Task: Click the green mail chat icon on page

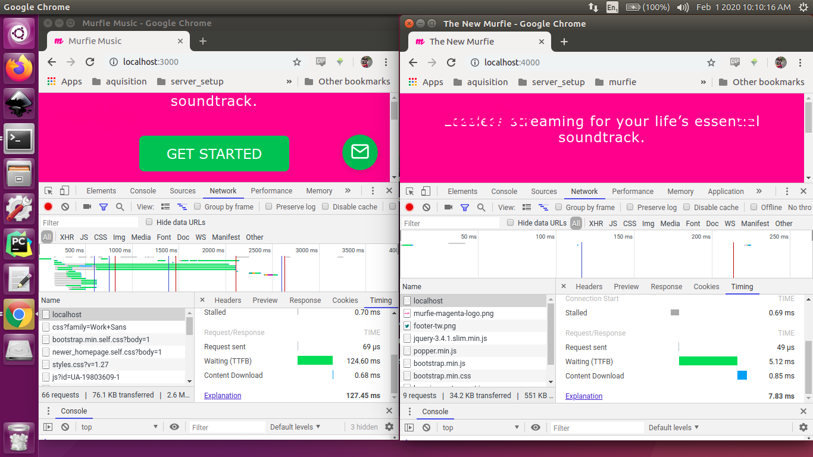Action: [359, 152]
